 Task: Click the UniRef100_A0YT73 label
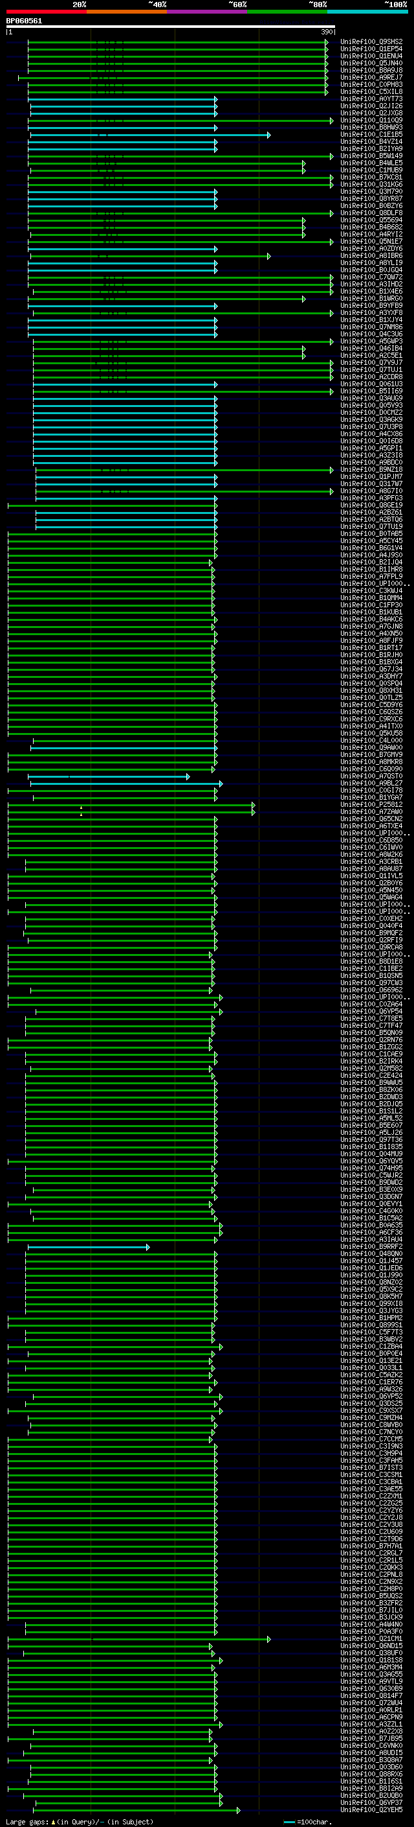click(x=371, y=99)
